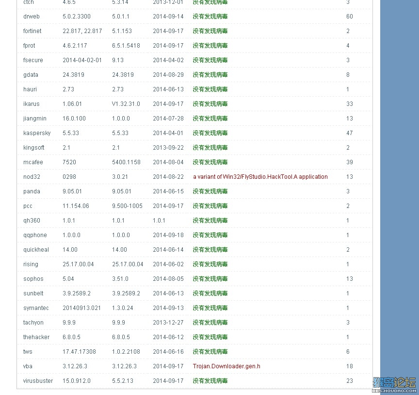Select the drweb engine name
Viewport: 419px width, 395px height.
pyautogui.click(x=31, y=17)
